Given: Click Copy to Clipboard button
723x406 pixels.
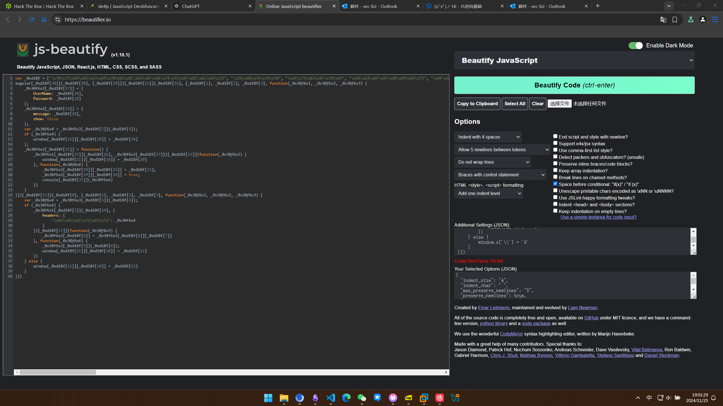Looking at the screenshot, I should point(477,104).
